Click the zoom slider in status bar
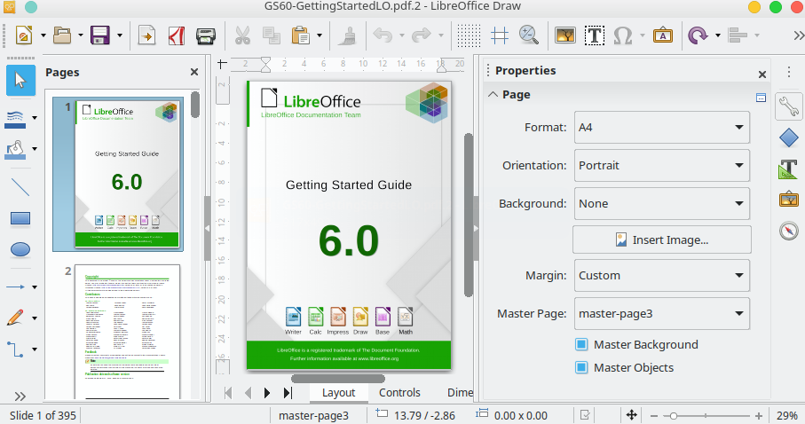This screenshot has width=805, height=424. click(x=707, y=415)
